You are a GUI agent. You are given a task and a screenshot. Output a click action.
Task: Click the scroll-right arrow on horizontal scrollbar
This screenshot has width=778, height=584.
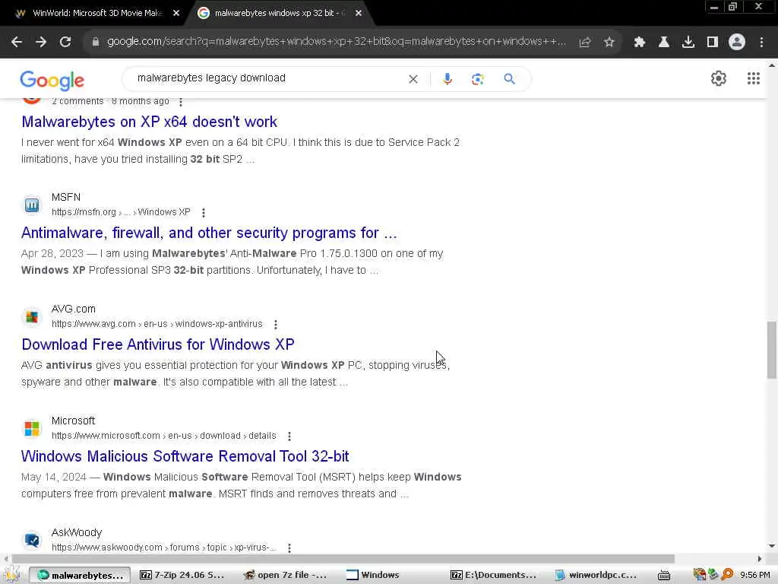(x=759, y=559)
